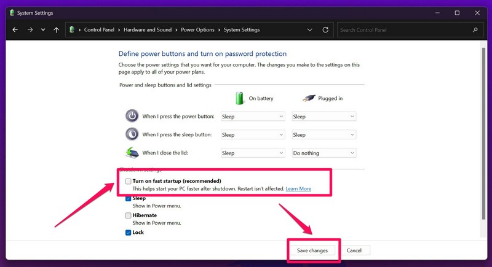
Task: Go to Power Options breadcrumb
Action: click(x=197, y=29)
